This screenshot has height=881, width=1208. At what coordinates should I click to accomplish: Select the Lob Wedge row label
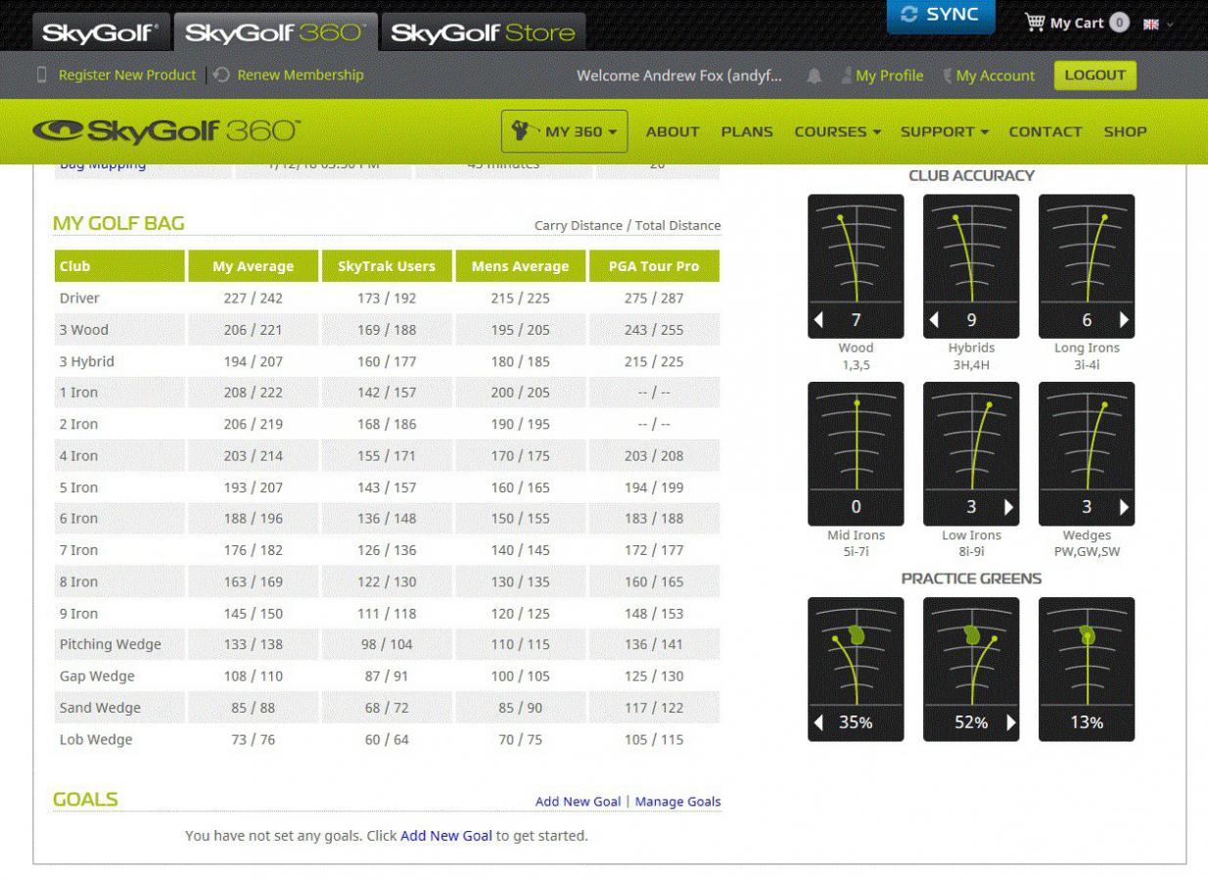click(96, 739)
